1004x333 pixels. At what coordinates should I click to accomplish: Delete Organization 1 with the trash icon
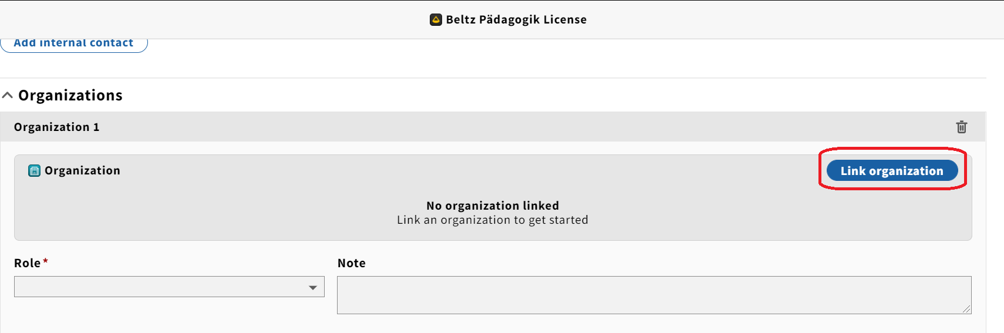point(961,127)
